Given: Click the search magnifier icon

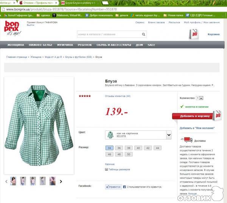Looking at the screenshot, I should click(144, 34).
